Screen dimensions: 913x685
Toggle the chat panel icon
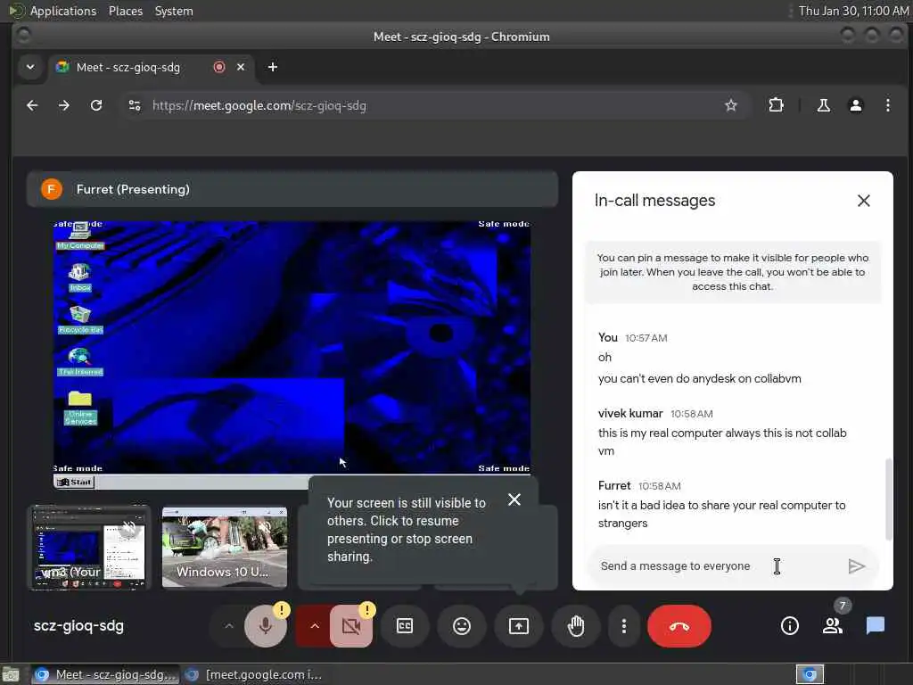pos(876,626)
